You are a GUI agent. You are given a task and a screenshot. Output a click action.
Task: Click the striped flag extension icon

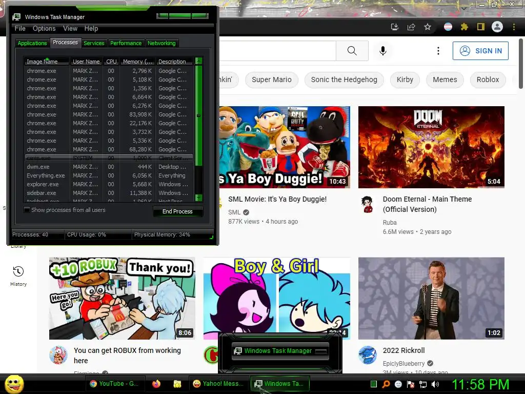pos(448,27)
